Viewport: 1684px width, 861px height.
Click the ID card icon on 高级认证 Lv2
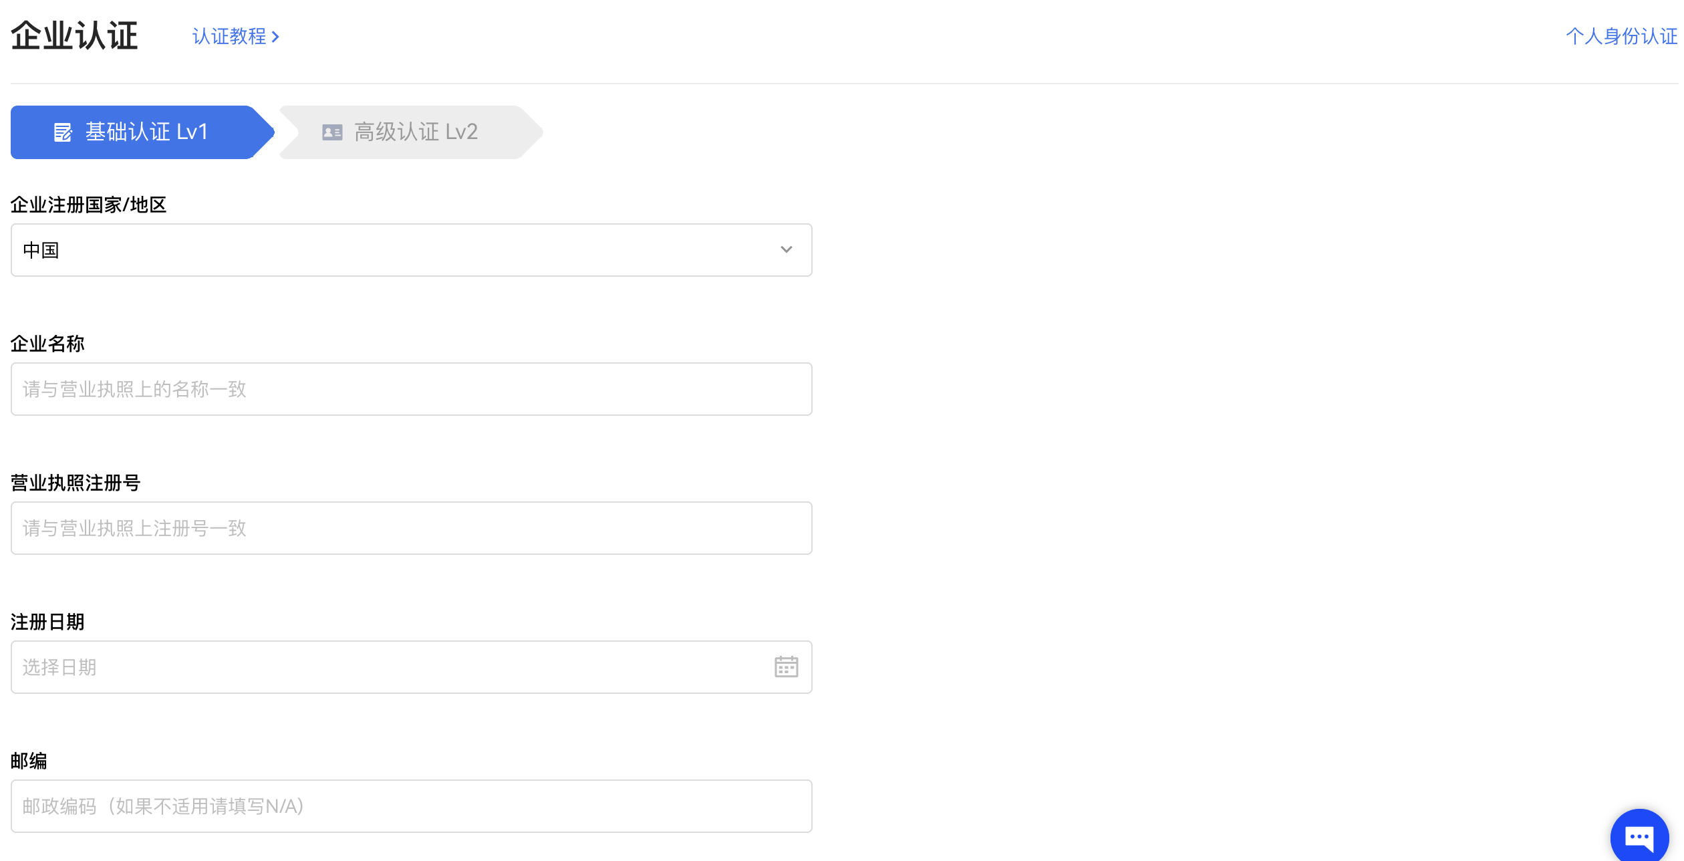[332, 132]
